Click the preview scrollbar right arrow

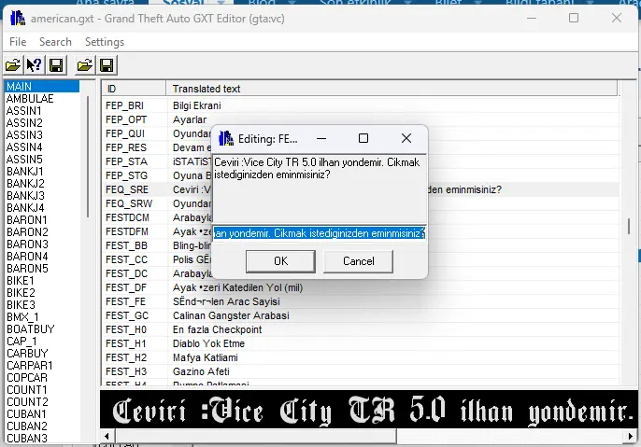(631, 436)
